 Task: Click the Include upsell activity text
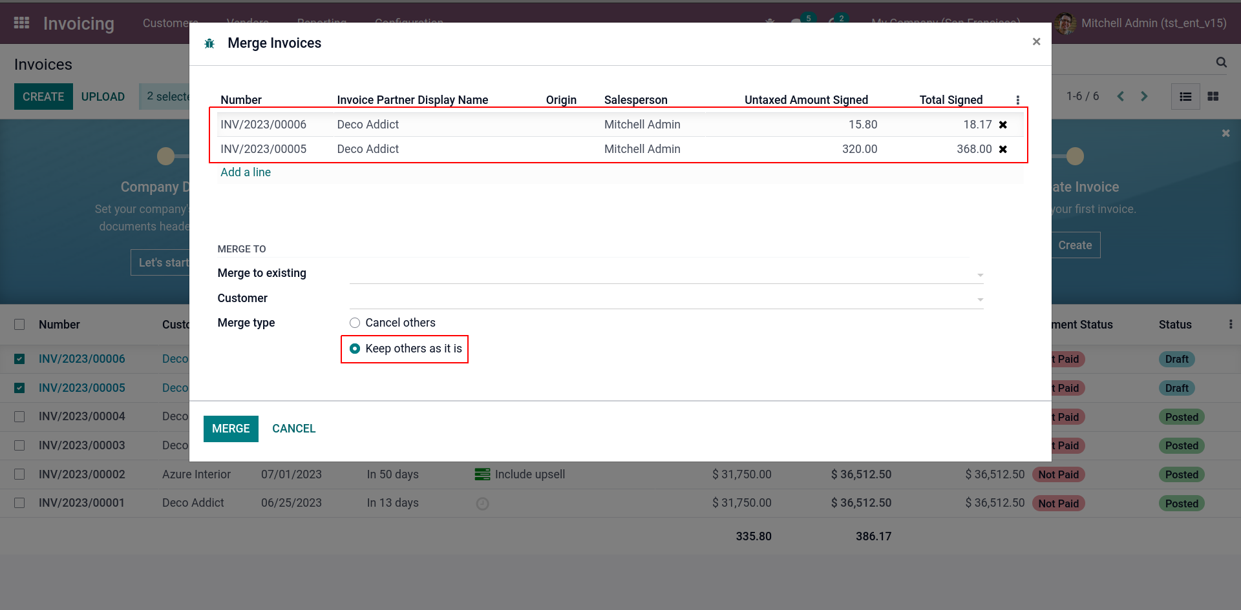pos(530,474)
